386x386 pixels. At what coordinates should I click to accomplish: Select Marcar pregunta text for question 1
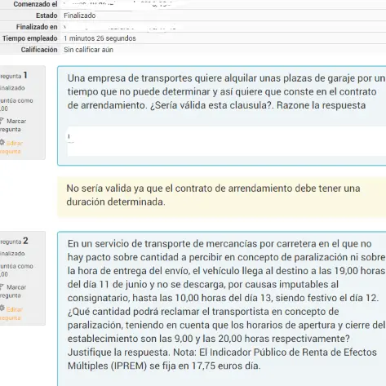13,125
